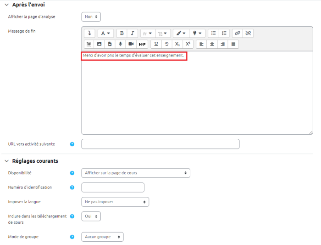Click the insert link icon
Screen dimensions: 321x245
(x=237, y=33)
